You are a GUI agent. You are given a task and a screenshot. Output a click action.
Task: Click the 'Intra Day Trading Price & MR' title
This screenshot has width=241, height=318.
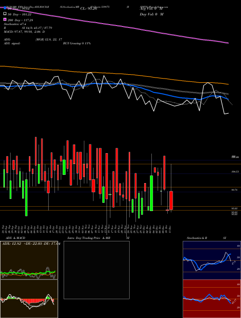tap(89, 238)
